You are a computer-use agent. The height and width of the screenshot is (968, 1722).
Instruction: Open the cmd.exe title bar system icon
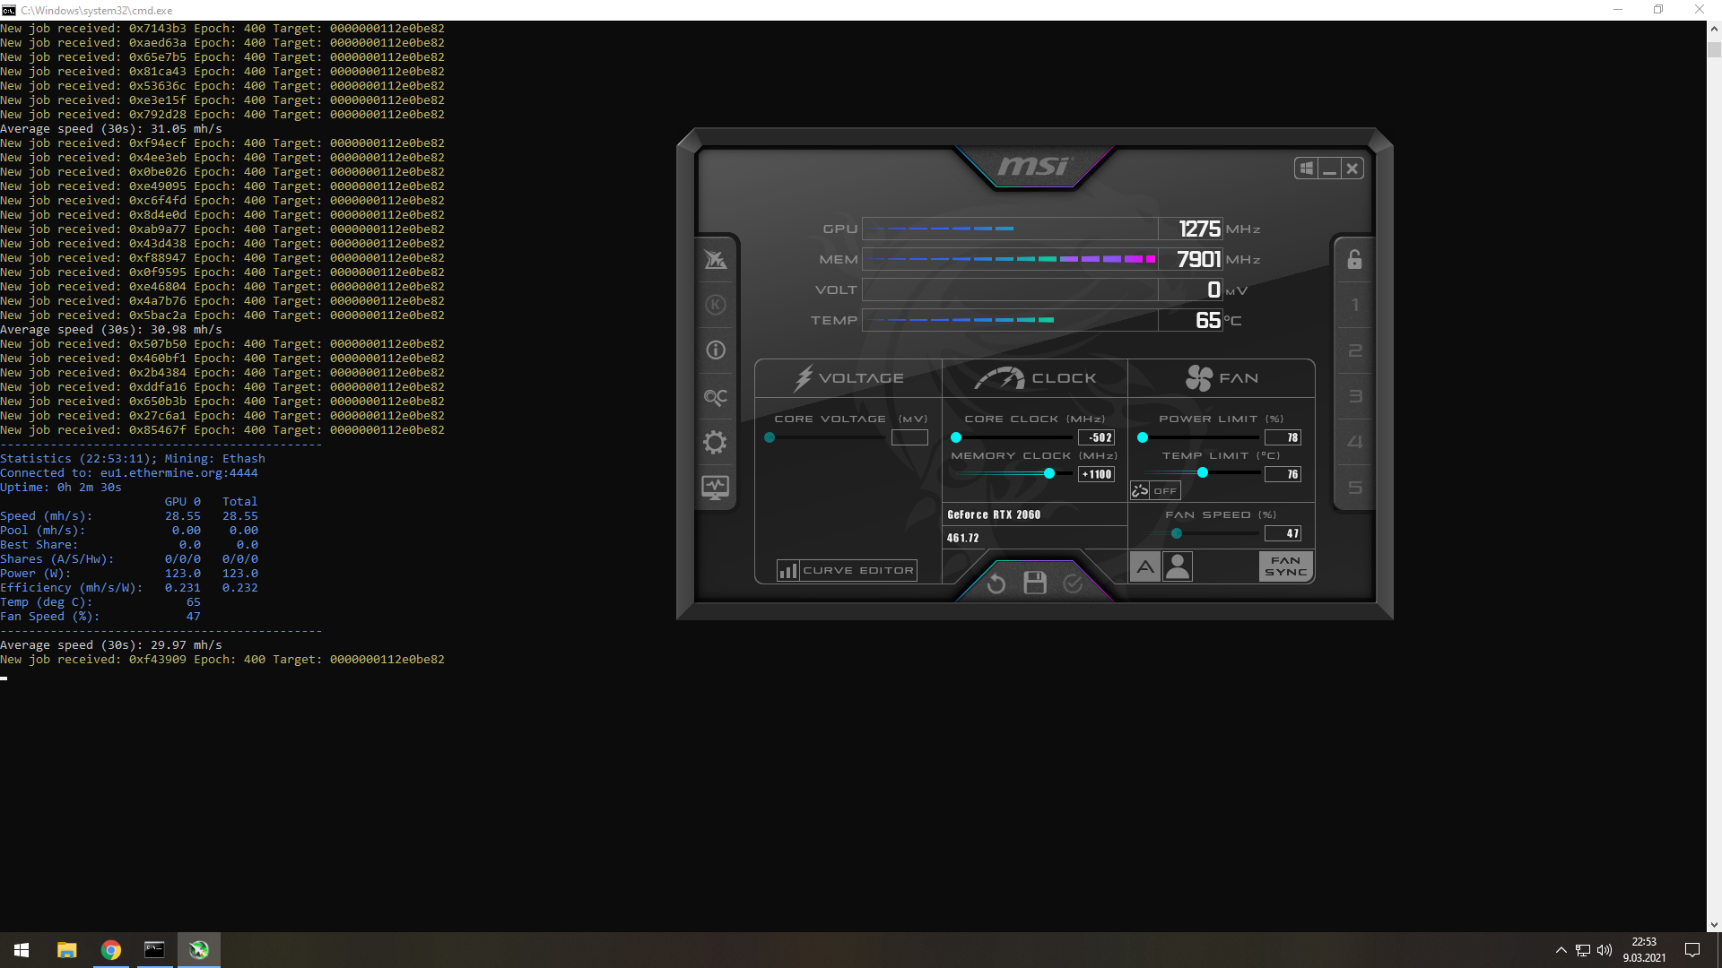pos(8,10)
